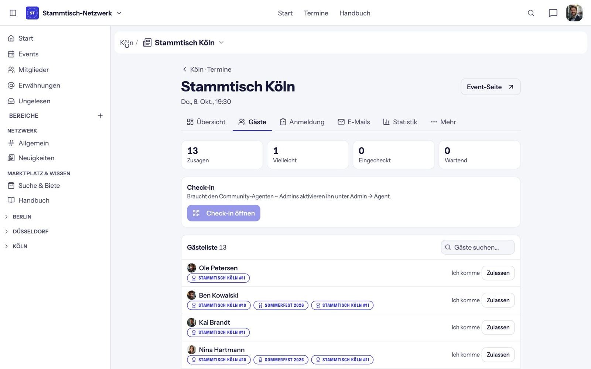Click the Köln breadcrumb link
Screen dimensions: 591x369
[126, 42]
